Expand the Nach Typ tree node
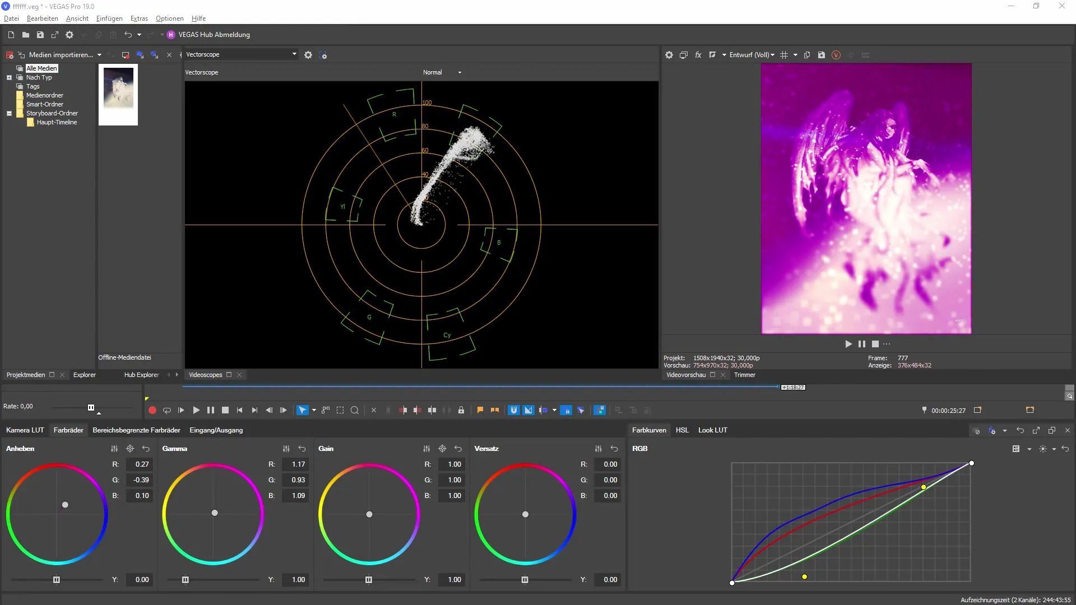 tap(9, 78)
